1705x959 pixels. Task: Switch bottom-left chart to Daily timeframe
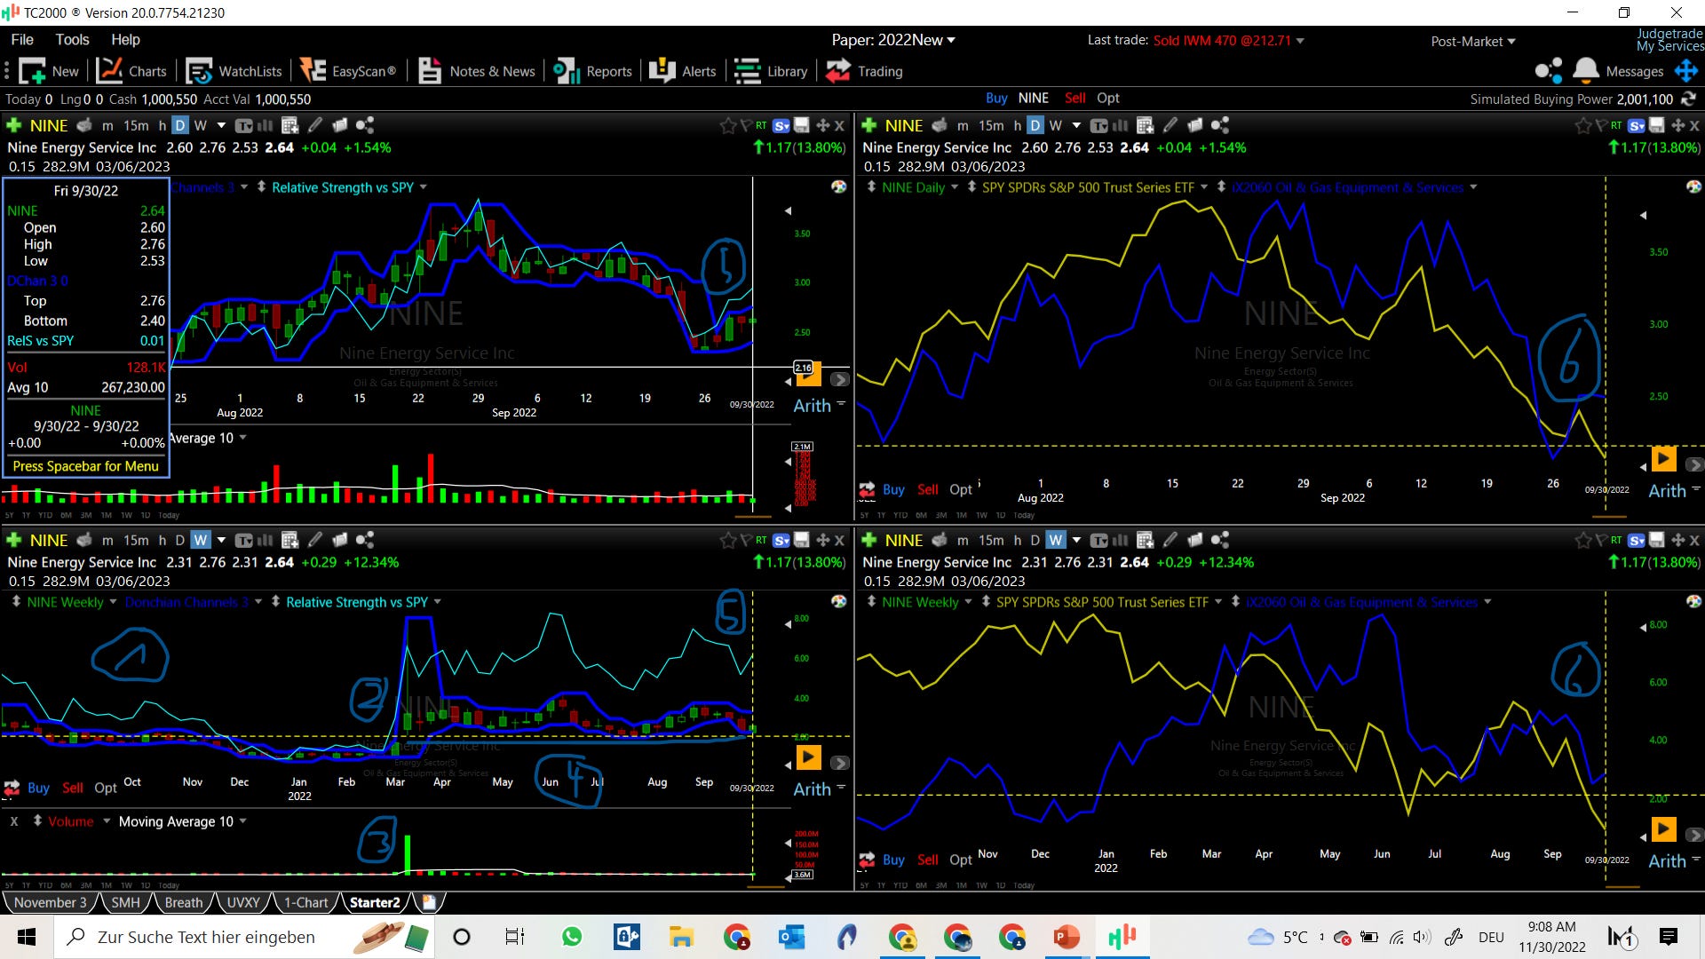click(179, 540)
